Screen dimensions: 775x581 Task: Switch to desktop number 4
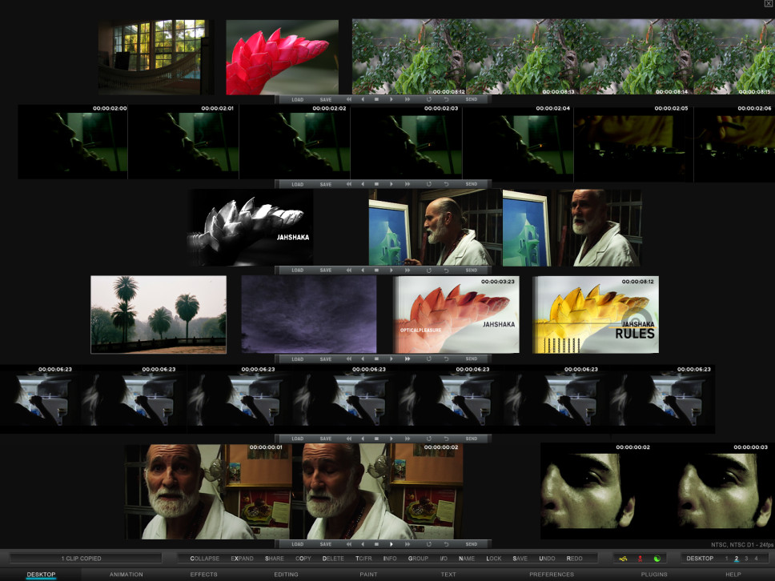pos(756,559)
